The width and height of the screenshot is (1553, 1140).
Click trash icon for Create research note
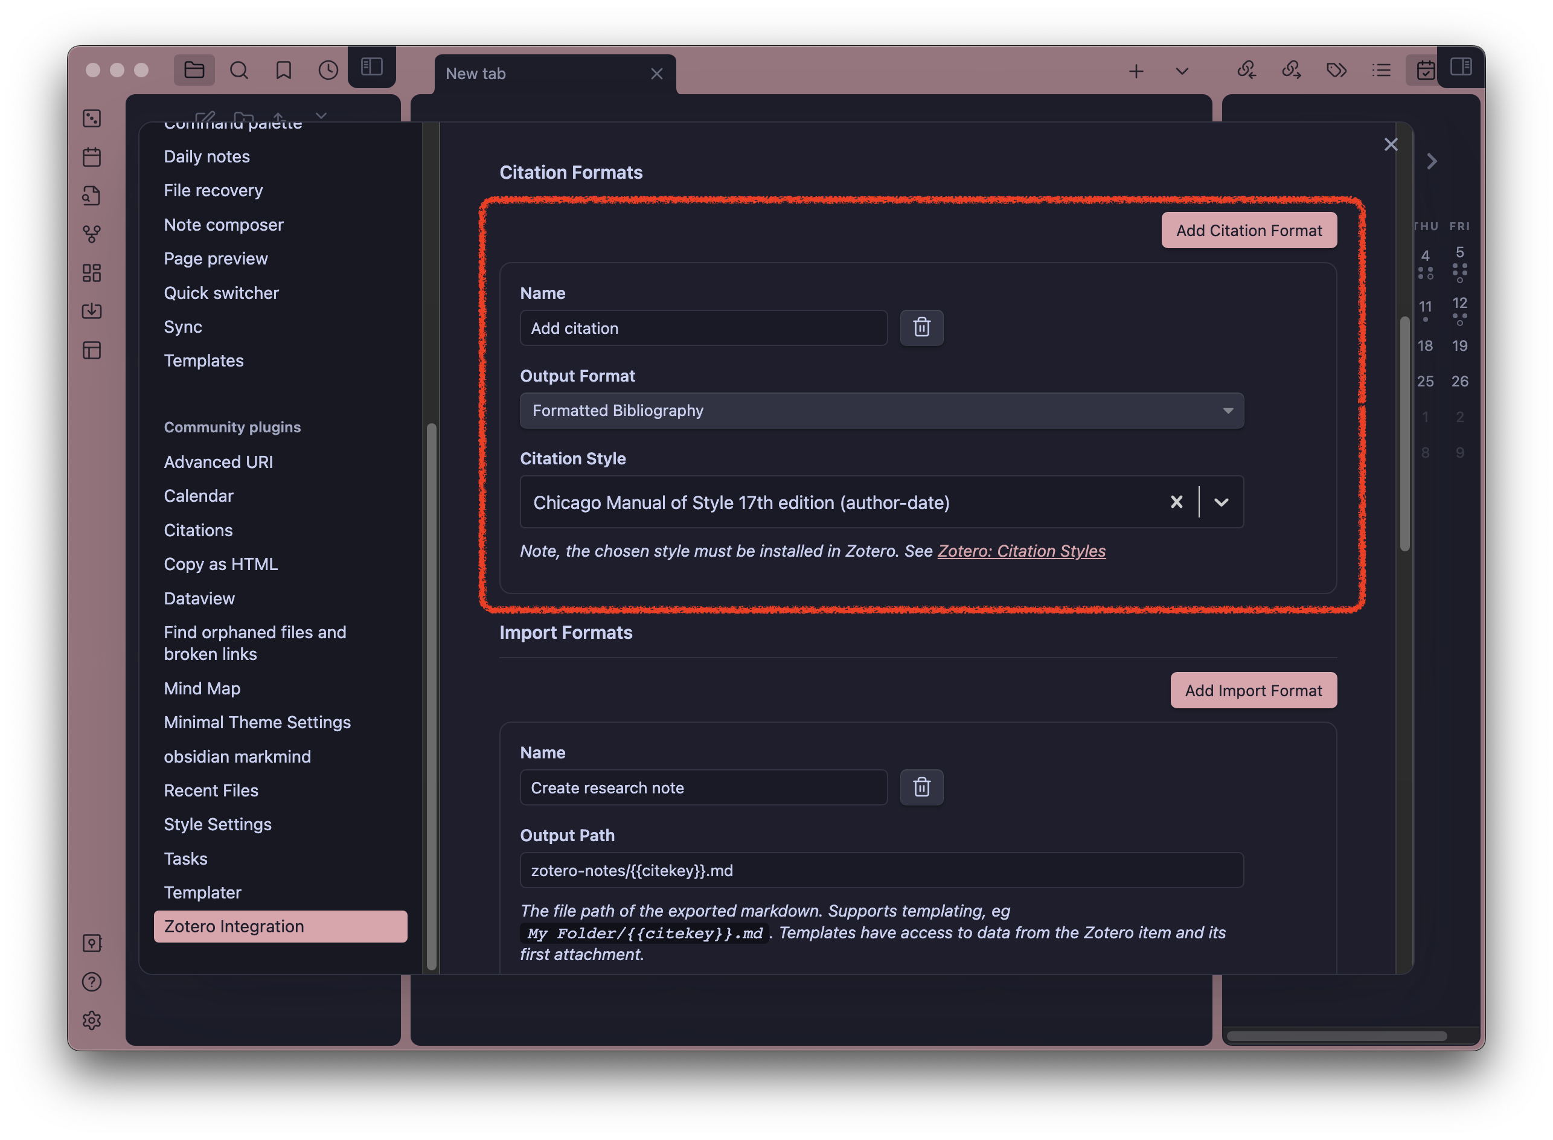(921, 787)
